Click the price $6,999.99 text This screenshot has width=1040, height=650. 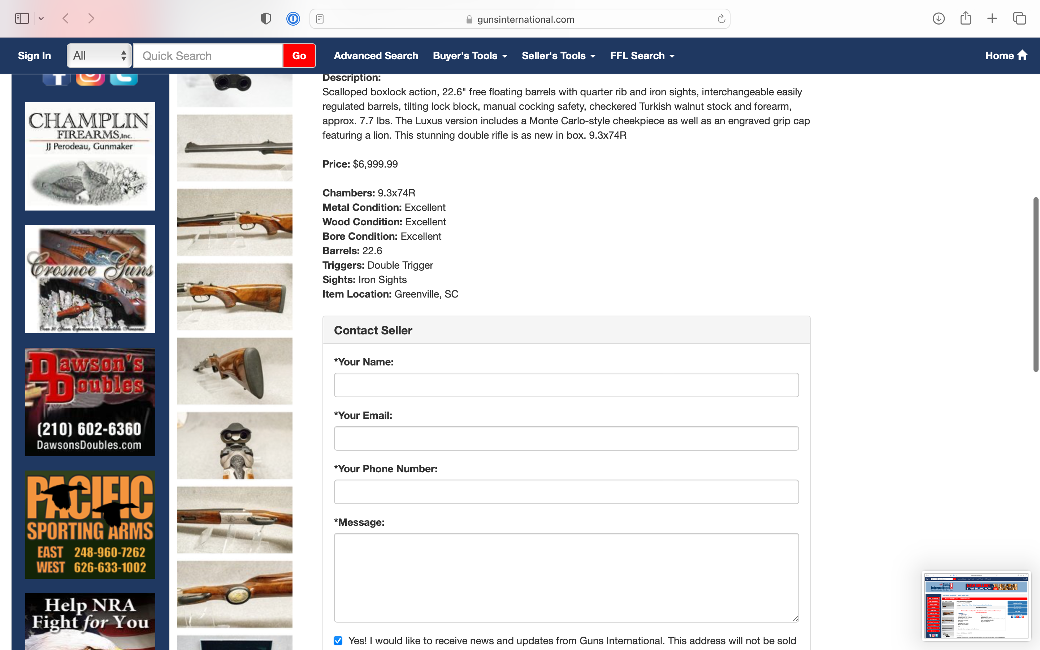point(375,164)
